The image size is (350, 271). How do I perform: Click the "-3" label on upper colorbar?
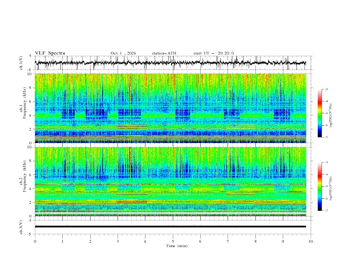[x=326, y=89]
